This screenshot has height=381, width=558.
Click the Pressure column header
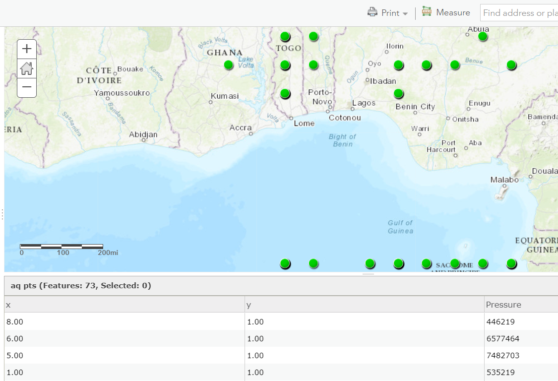503,305
